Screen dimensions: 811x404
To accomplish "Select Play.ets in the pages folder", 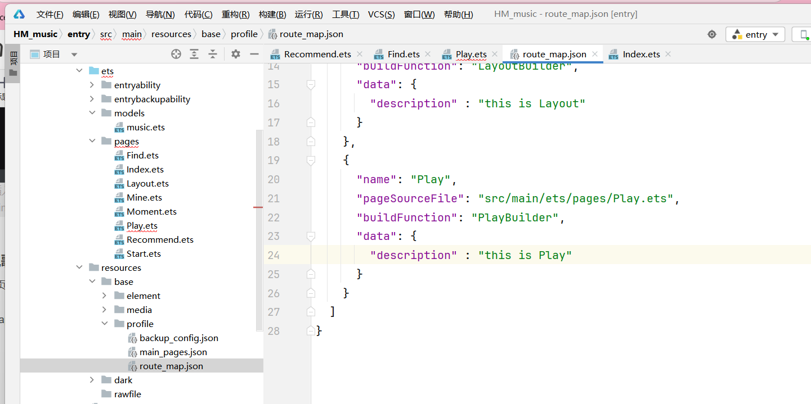I will [142, 225].
